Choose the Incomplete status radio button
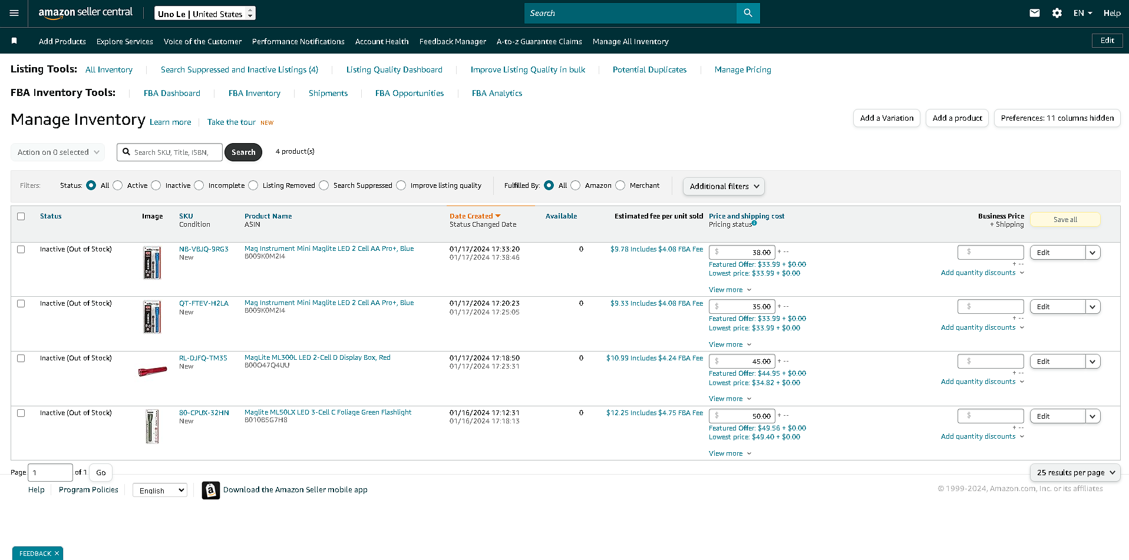The width and height of the screenshot is (1129, 560). click(x=199, y=185)
